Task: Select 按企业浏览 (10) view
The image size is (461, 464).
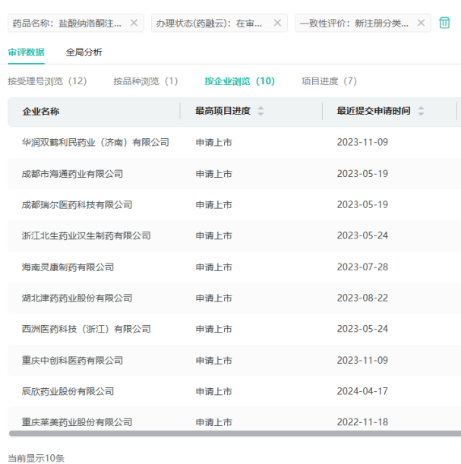Action: [239, 81]
